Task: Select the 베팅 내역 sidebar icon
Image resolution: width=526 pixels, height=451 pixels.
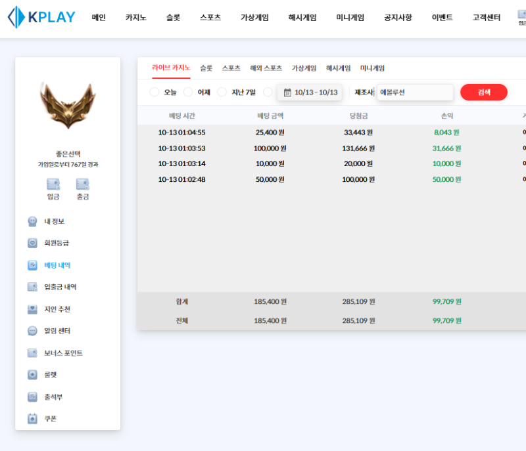Action: tap(32, 265)
